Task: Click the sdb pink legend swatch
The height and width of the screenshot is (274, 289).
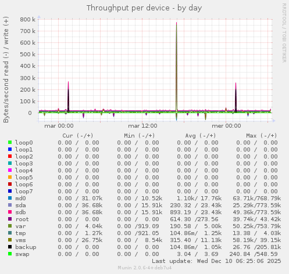Action: tap(10, 212)
